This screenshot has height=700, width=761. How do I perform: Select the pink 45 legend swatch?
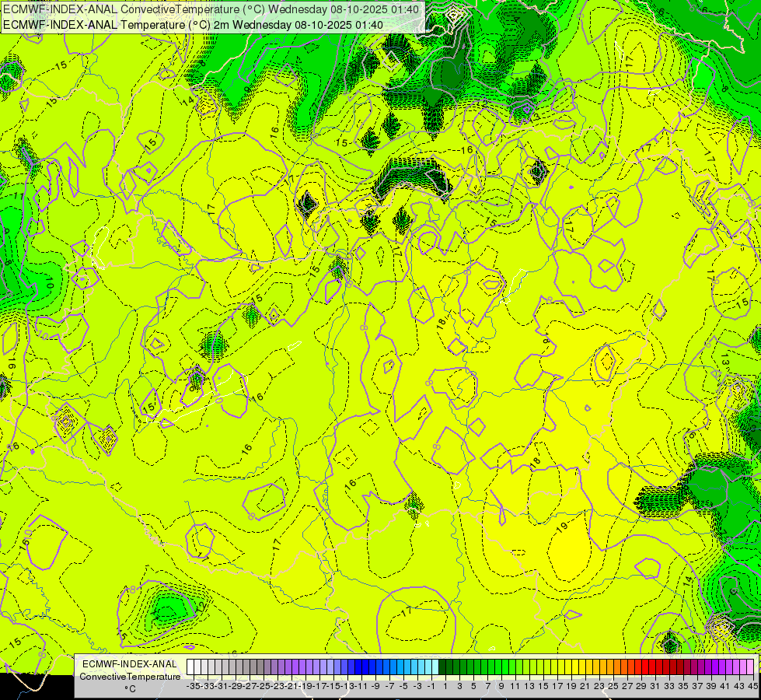pyautogui.click(x=750, y=667)
